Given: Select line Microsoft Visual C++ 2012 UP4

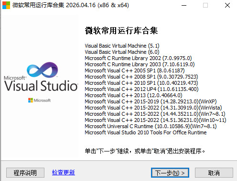Looking at the screenshot, I should (x=141, y=89).
